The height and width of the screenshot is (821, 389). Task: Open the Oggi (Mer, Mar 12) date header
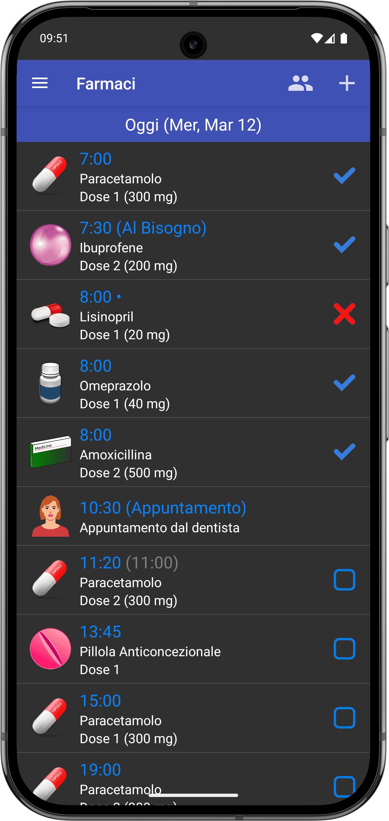pos(193,124)
